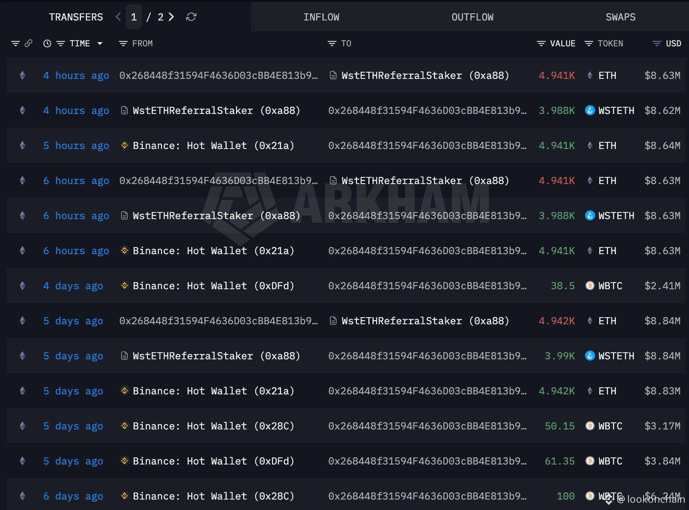
Task: Filter by the FROM column
Action: click(x=123, y=43)
